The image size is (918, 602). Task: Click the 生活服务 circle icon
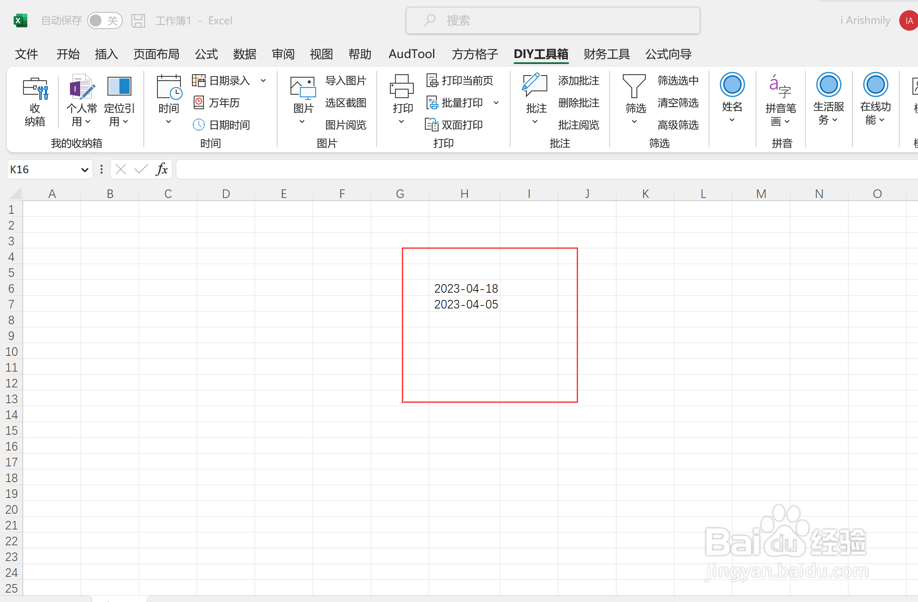[829, 85]
